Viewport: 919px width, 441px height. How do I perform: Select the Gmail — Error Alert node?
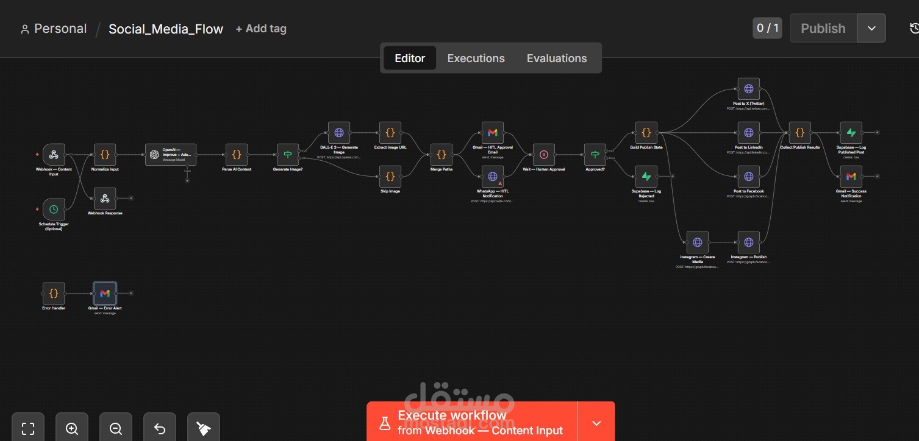[104, 293]
